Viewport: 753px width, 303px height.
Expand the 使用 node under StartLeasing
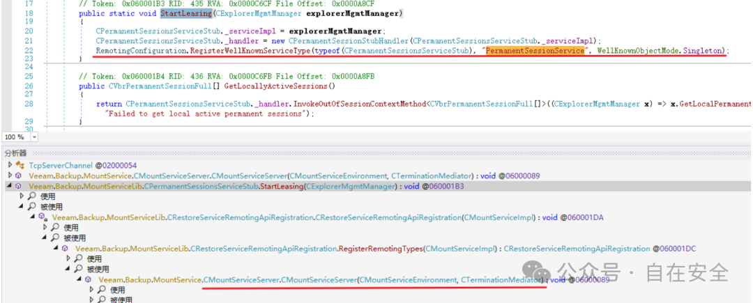click(x=21, y=196)
